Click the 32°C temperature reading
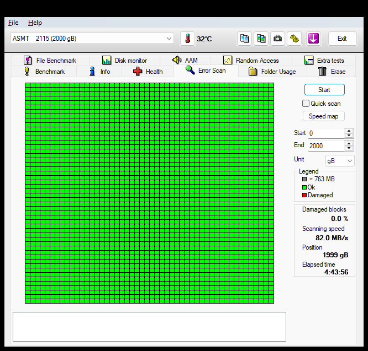368x351 pixels. [x=204, y=39]
